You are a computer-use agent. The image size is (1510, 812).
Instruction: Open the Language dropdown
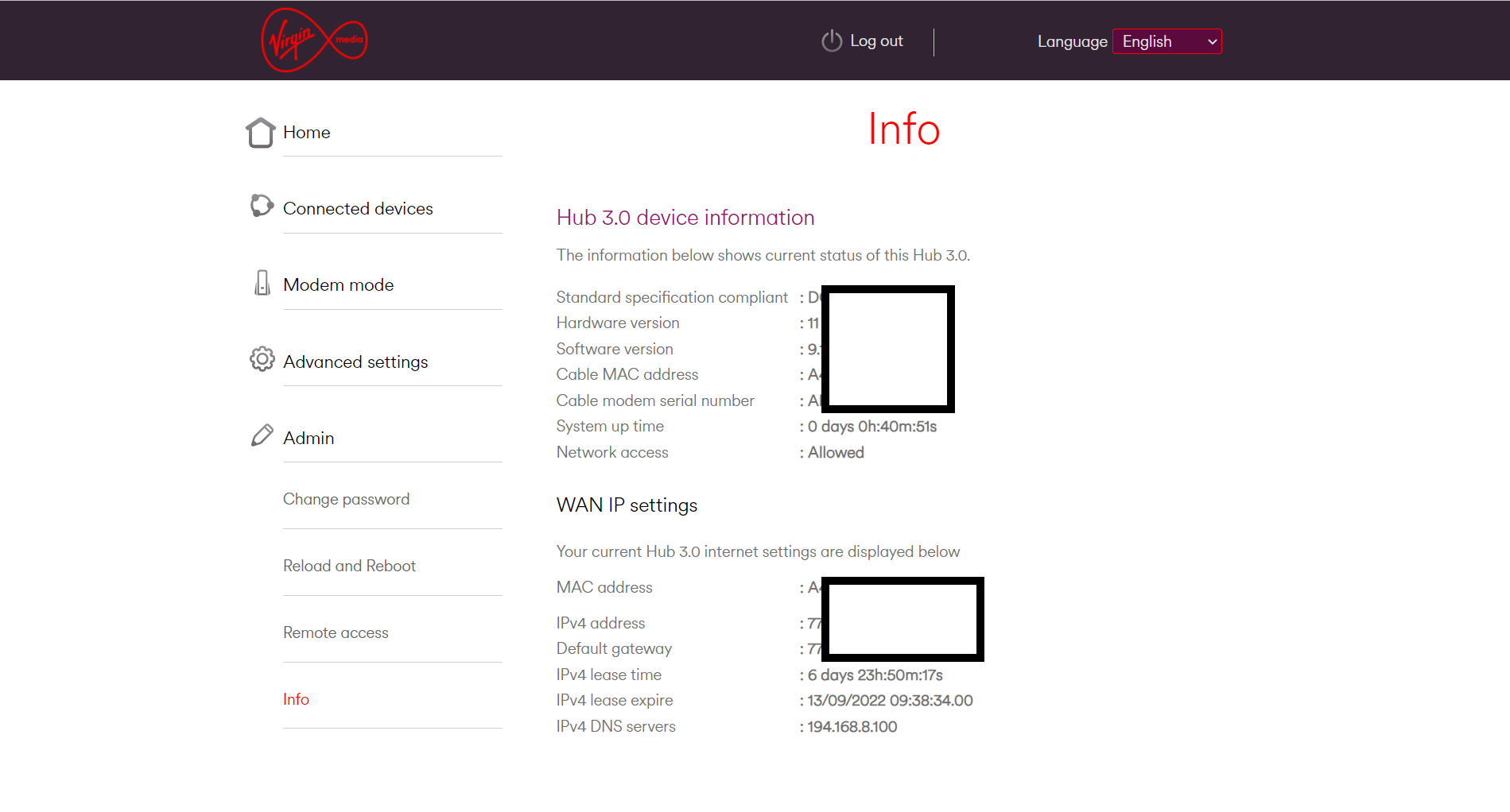click(x=1166, y=41)
